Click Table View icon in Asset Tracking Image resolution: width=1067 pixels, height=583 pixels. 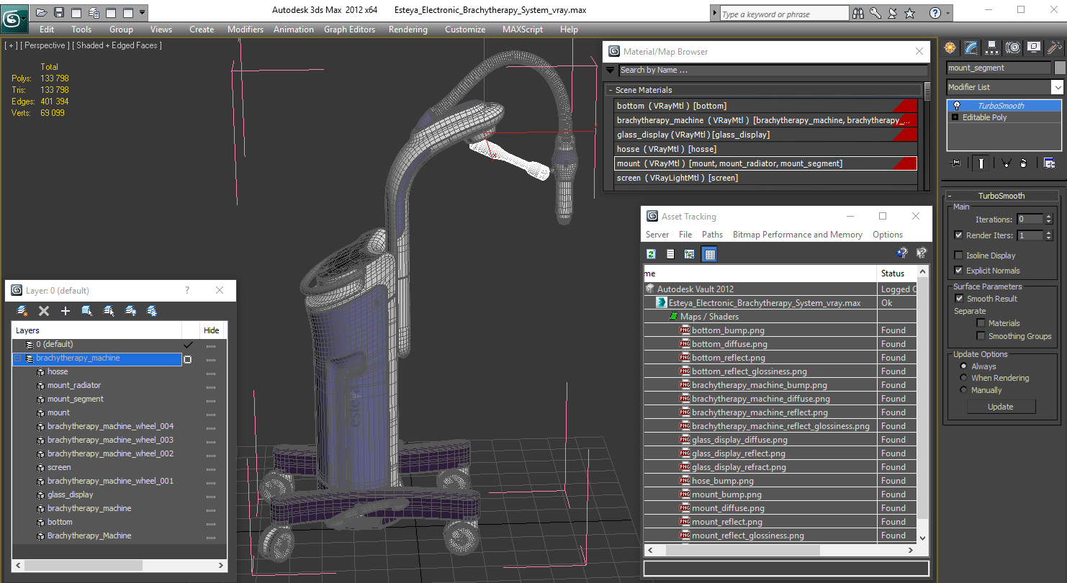[709, 253]
